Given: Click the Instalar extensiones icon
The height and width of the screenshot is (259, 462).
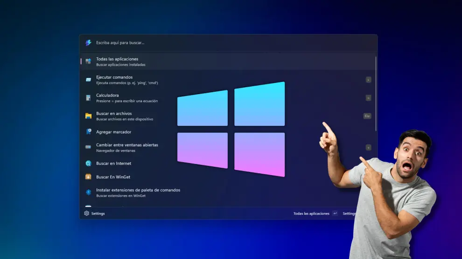Looking at the screenshot, I should click(88, 192).
